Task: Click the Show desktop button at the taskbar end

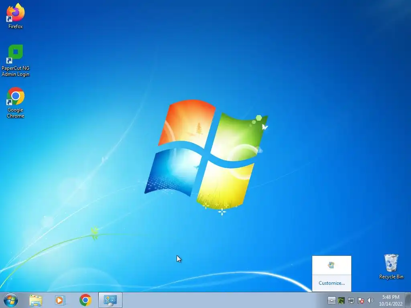Action: click(408, 300)
